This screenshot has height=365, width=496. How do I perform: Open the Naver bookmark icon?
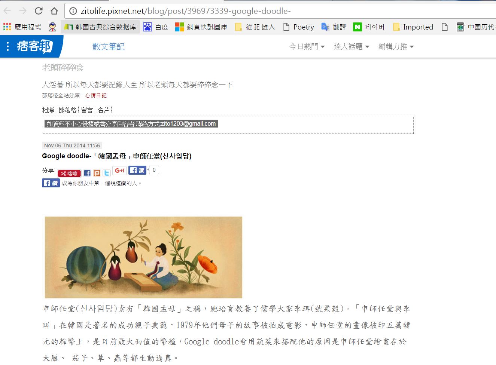[x=357, y=27]
